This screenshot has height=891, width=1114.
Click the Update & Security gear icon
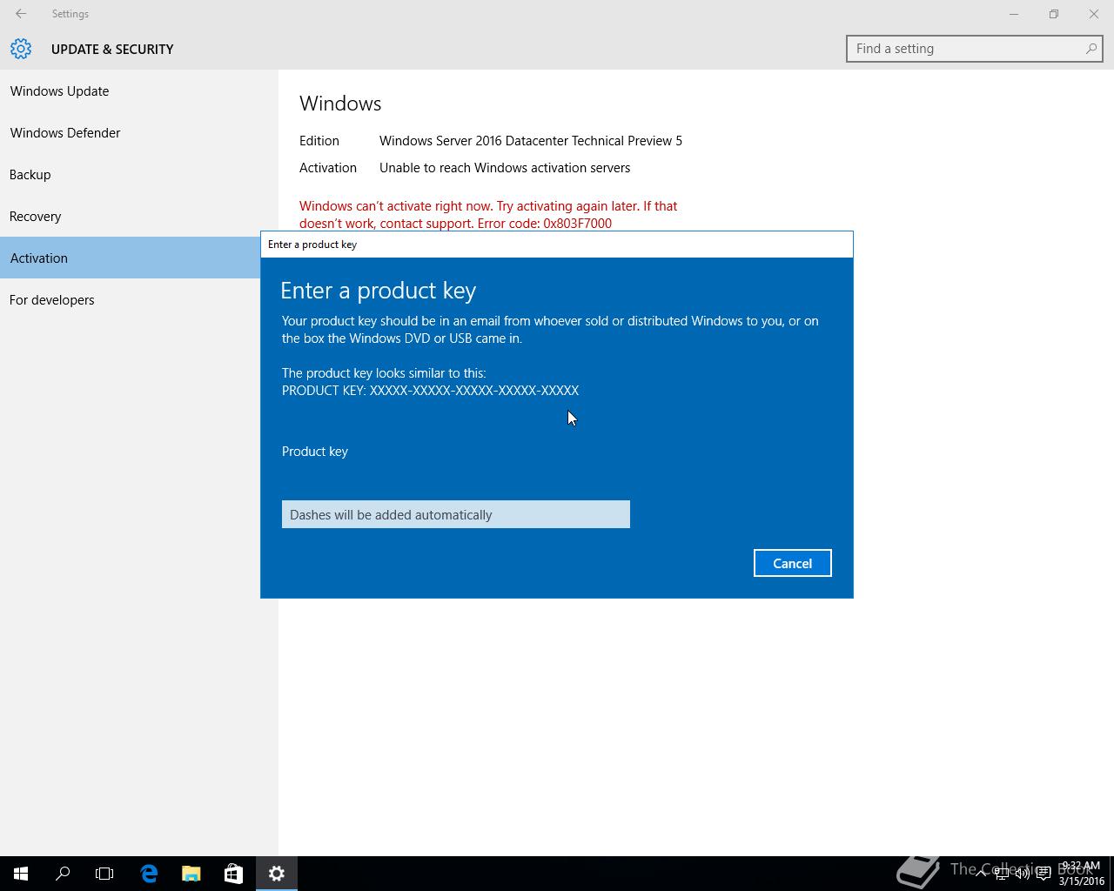click(x=21, y=49)
